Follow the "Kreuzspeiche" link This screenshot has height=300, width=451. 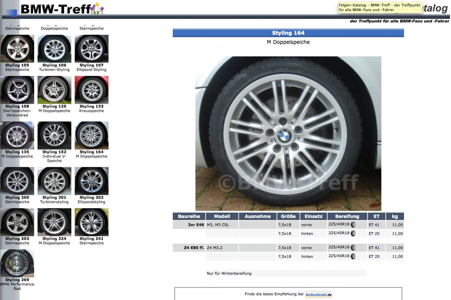pos(92,111)
